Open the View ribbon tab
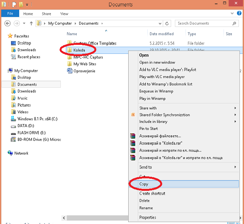The width and height of the screenshot is (244, 224). click(x=64, y=14)
